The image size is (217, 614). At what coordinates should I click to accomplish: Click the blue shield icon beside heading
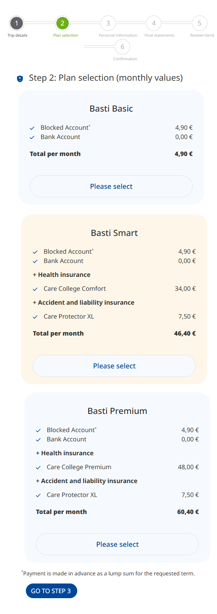coord(20,79)
